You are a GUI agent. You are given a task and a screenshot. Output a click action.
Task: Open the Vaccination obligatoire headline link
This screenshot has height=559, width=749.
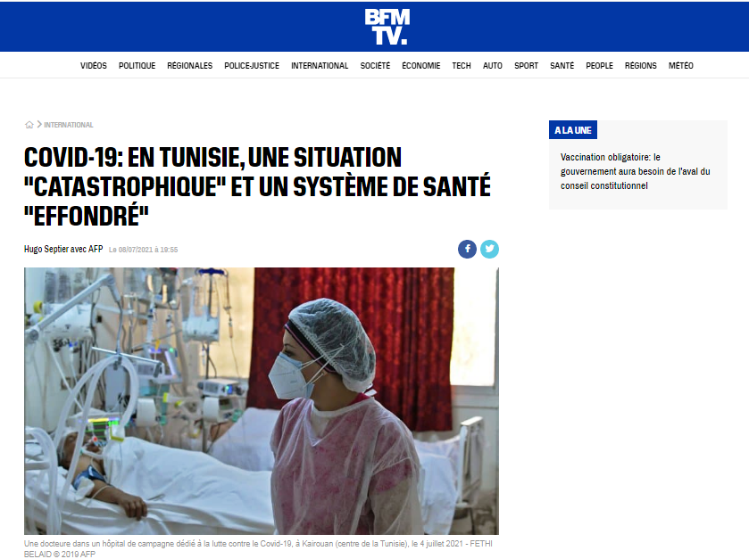tap(636, 171)
